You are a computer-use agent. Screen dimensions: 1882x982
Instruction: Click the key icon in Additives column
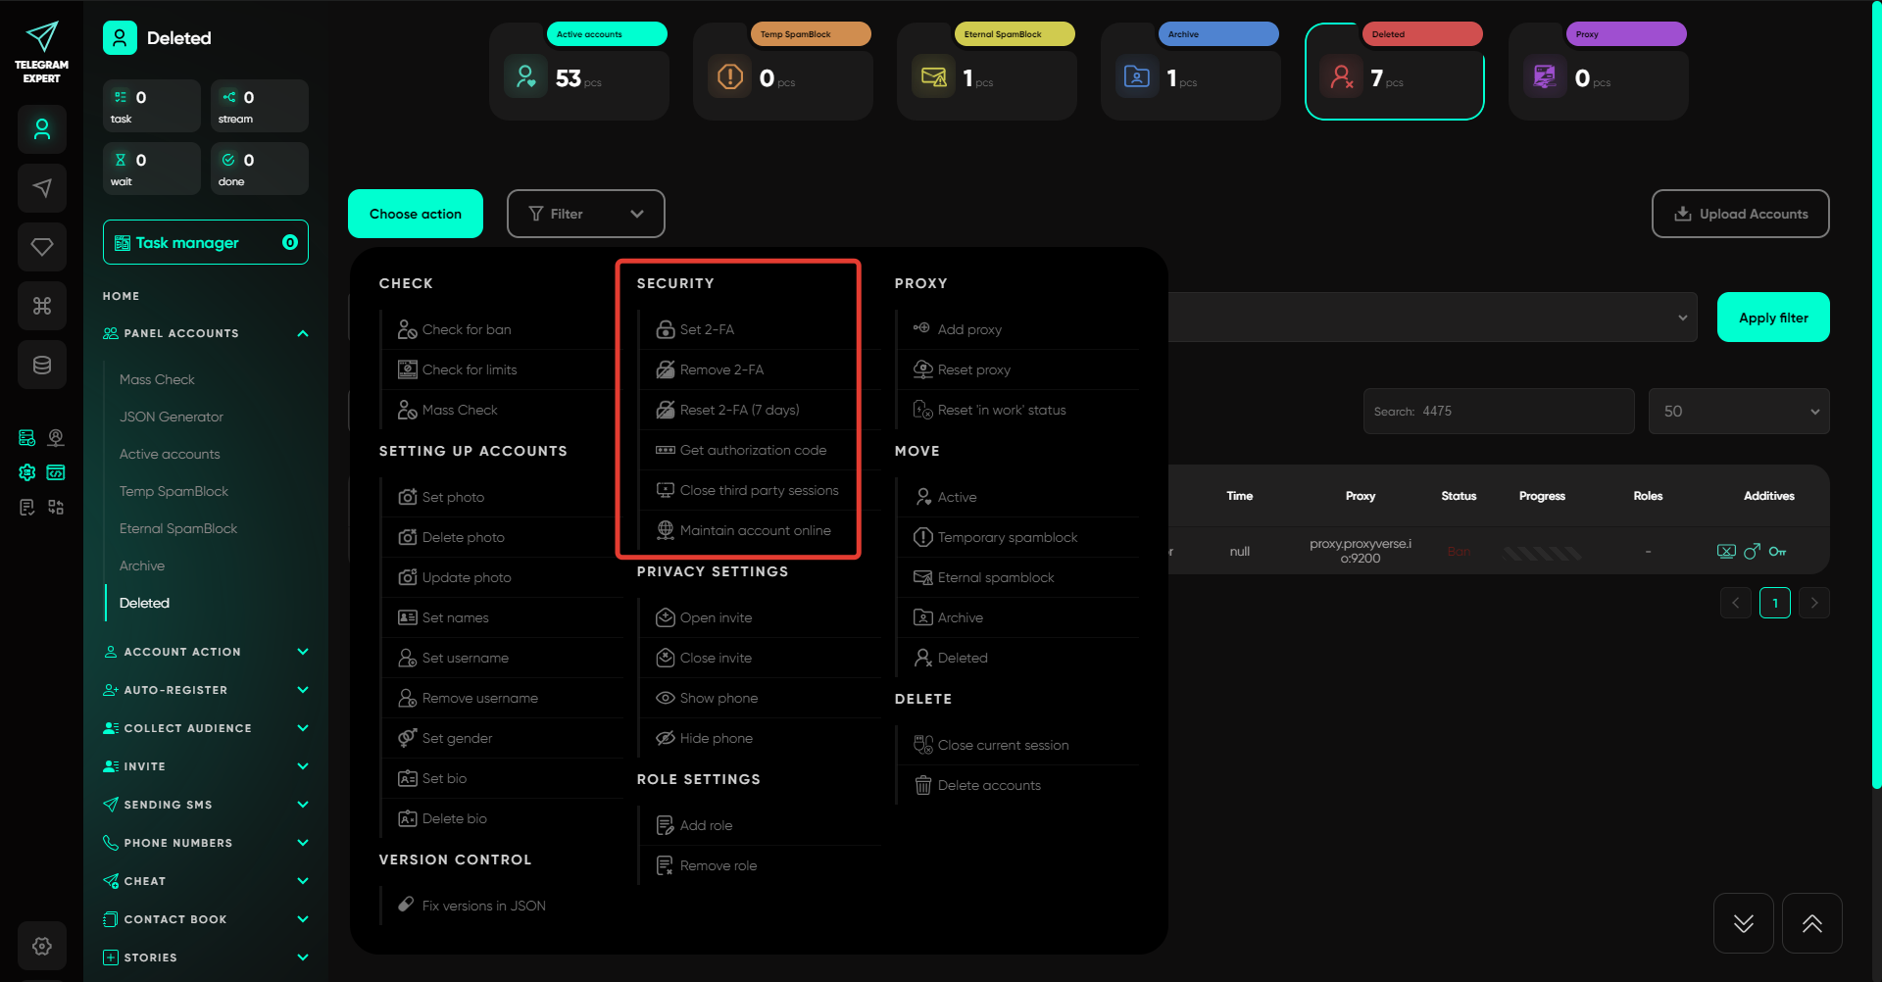[x=1777, y=552]
